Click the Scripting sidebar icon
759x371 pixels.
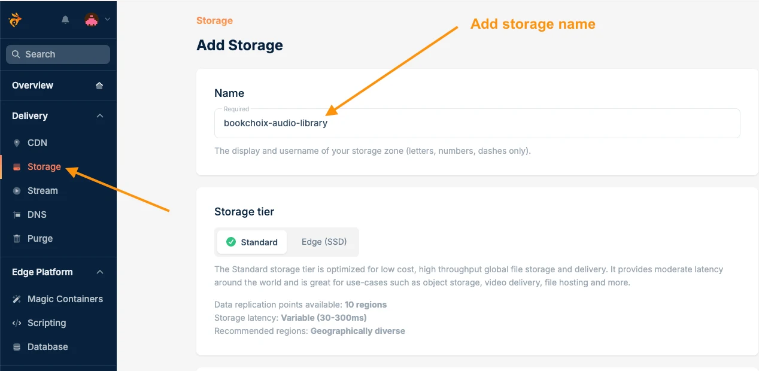[x=17, y=323]
